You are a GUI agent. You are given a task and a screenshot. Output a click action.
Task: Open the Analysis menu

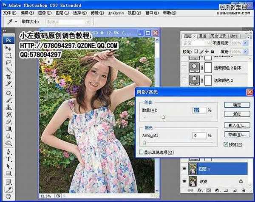[x=116, y=13]
